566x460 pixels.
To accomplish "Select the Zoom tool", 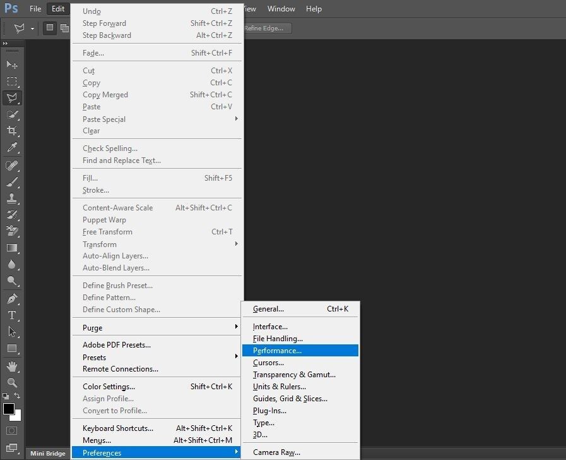I will 12,383.
